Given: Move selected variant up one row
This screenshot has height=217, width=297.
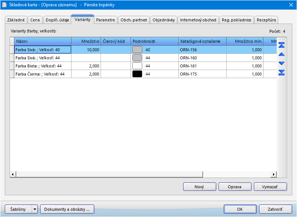Looking at the screenshot, I should tap(282, 55).
